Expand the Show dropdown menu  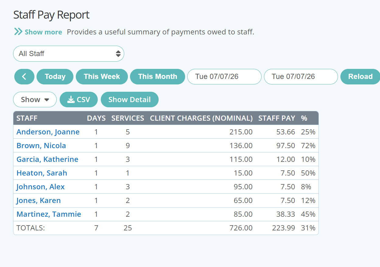point(35,100)
